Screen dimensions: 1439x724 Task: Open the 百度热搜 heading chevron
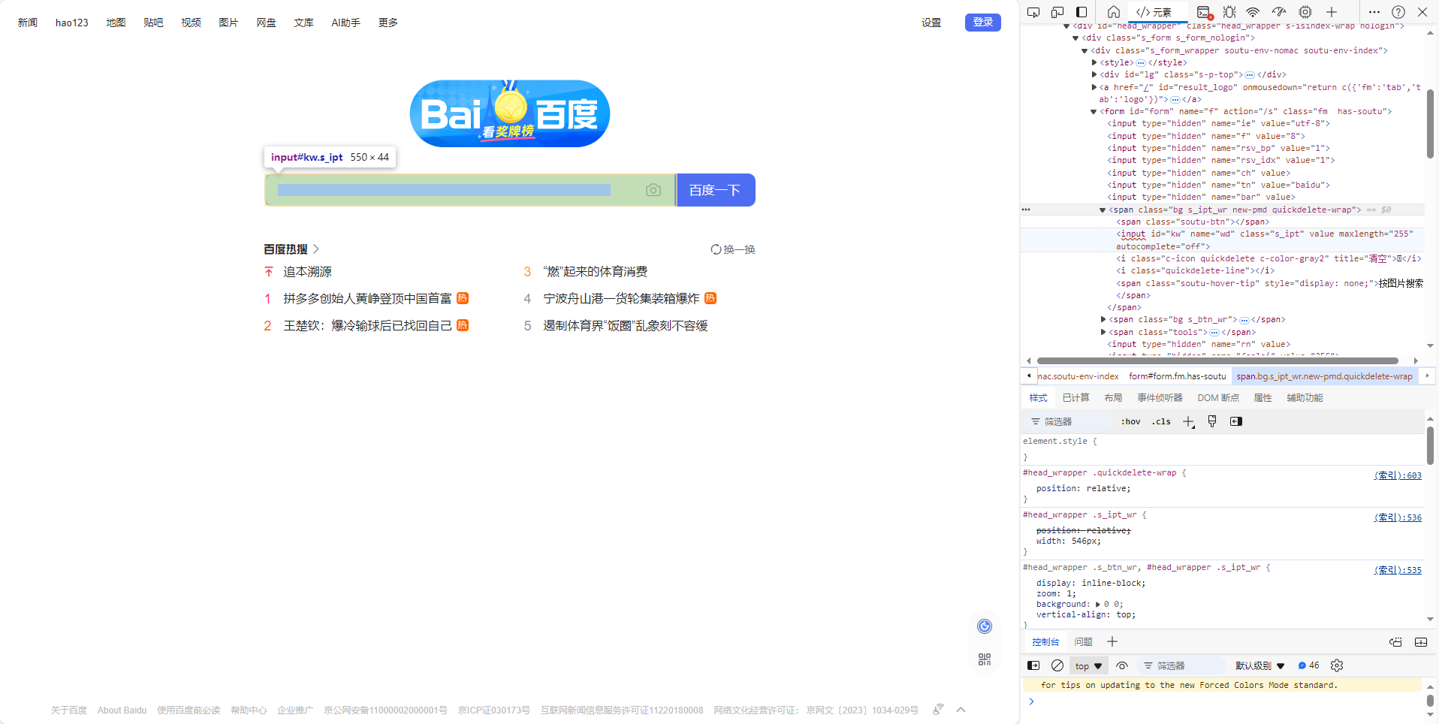click(x=316, y=249)
